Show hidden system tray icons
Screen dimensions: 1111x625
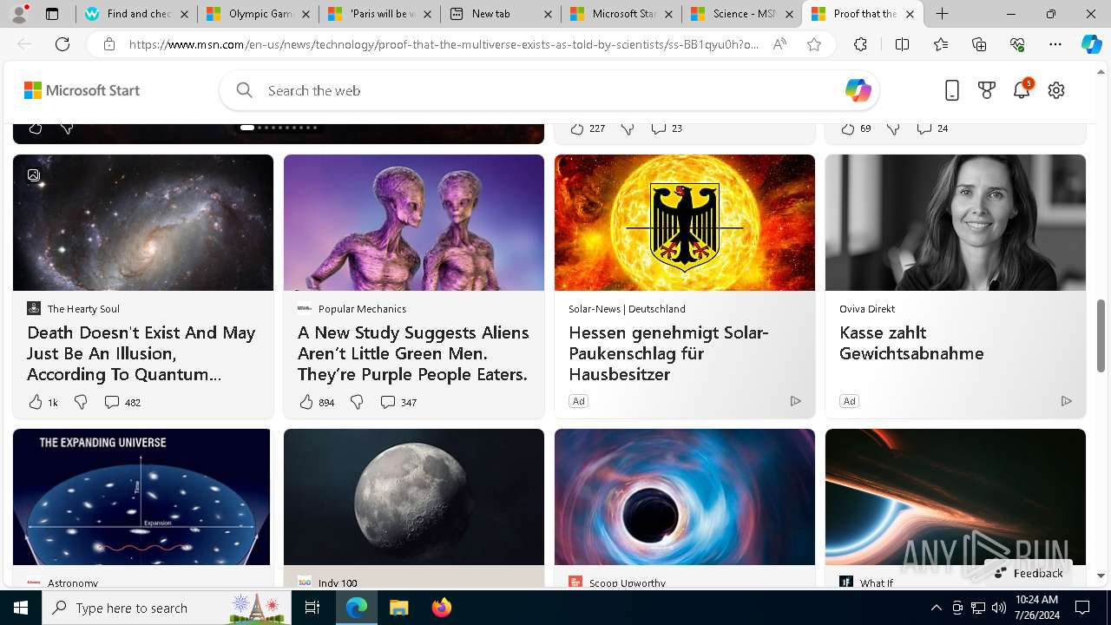(x=936, y=608)
